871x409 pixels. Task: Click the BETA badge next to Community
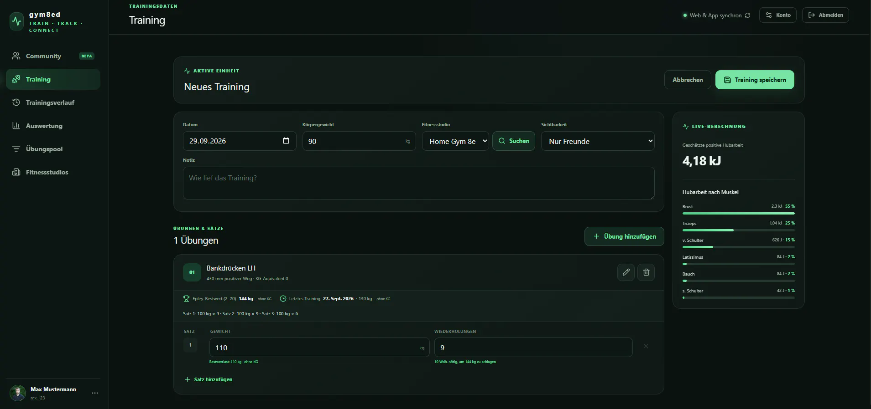[x=87, y=56]
